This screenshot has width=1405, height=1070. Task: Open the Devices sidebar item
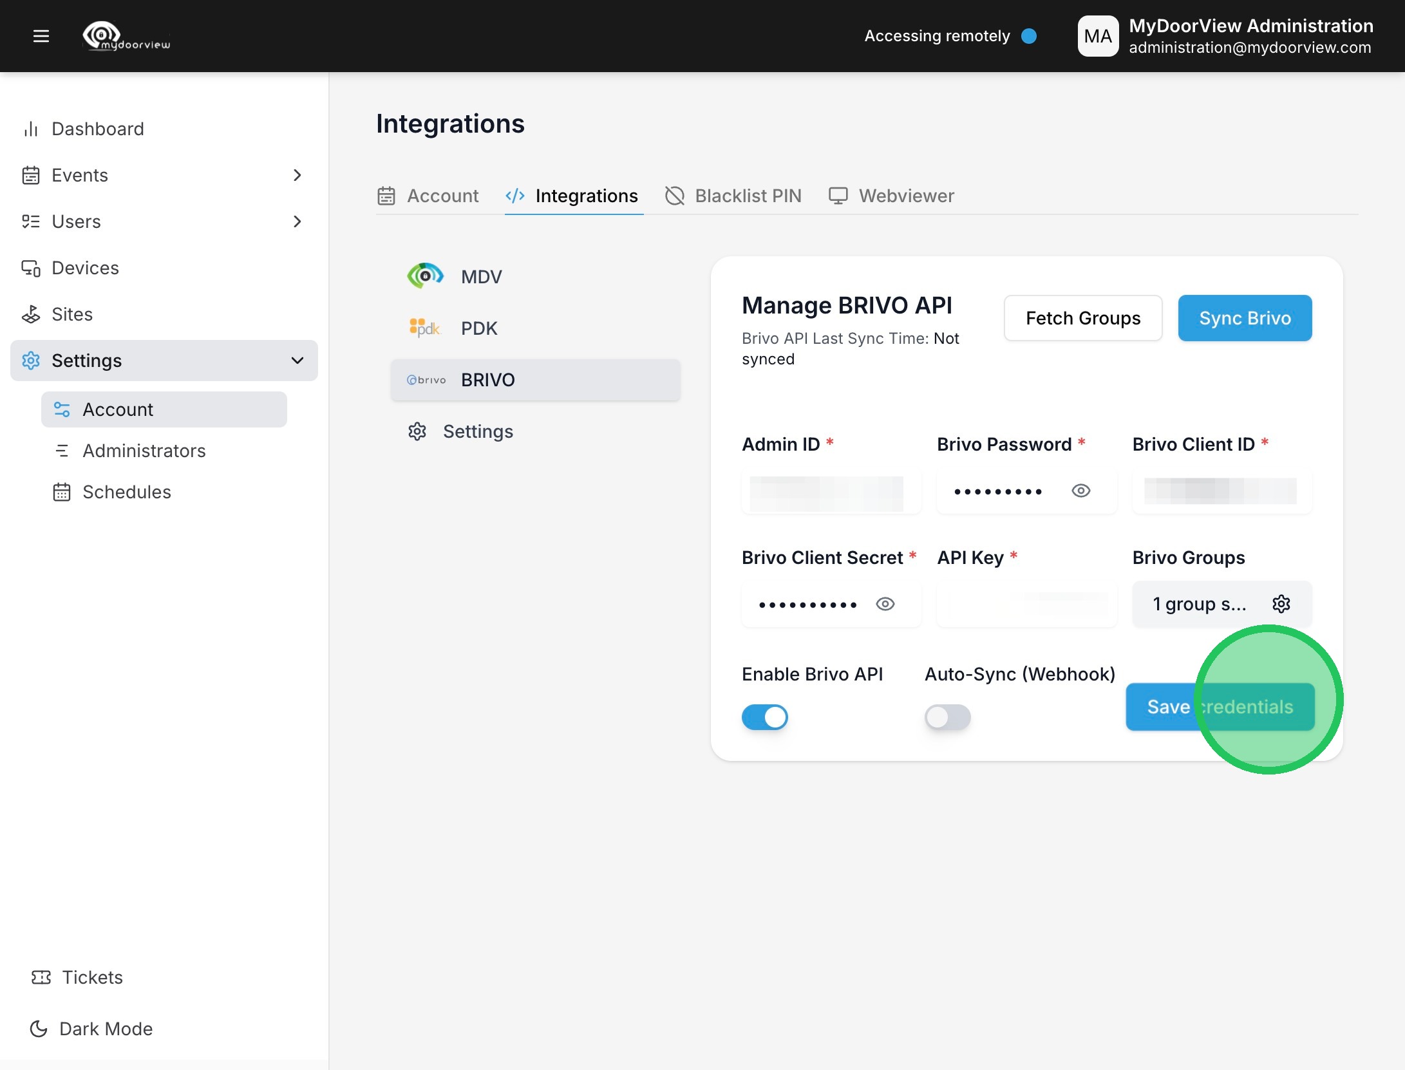tap(85, 268)
